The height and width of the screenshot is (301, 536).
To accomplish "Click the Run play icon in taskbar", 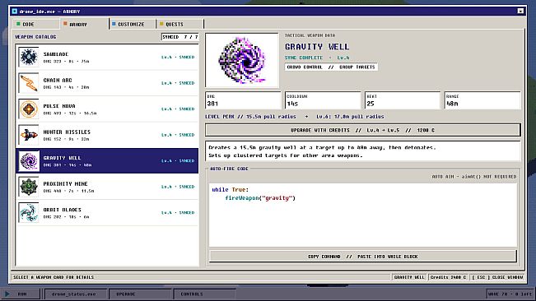I will coord(7,294).
